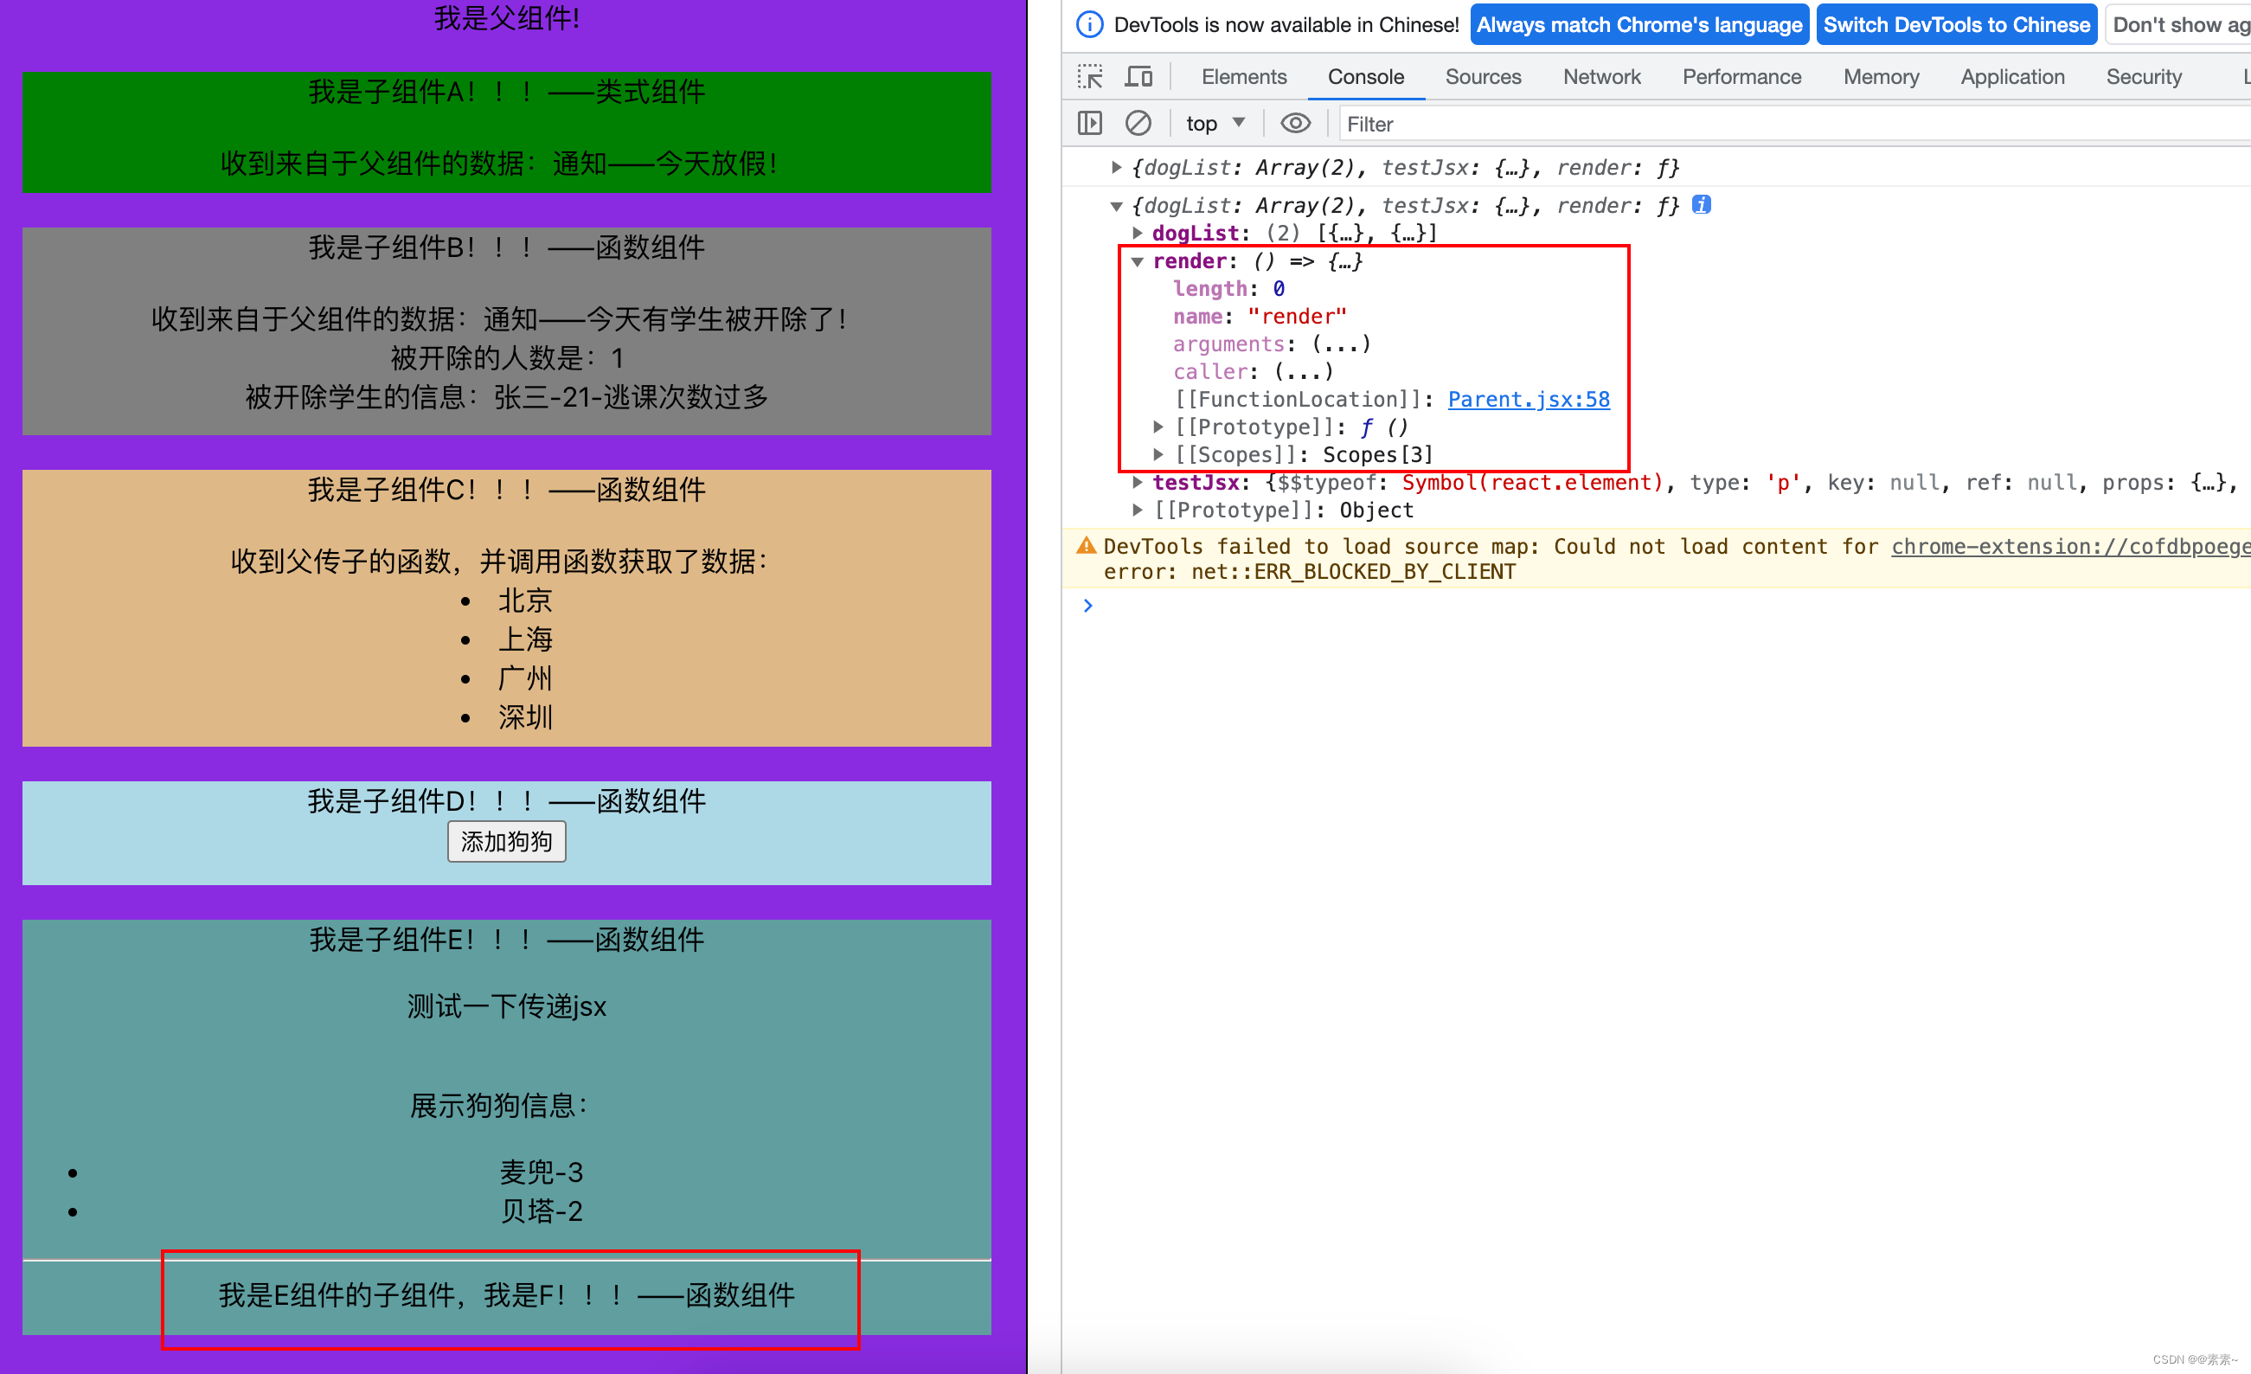Click the Network tab in DevTools

pyautogui.click(x=1600, y=75)
